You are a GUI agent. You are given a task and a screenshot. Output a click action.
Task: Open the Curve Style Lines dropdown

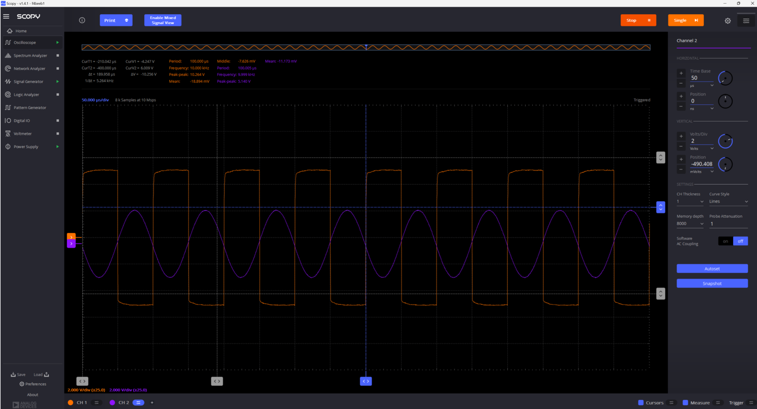pos(729,201)
